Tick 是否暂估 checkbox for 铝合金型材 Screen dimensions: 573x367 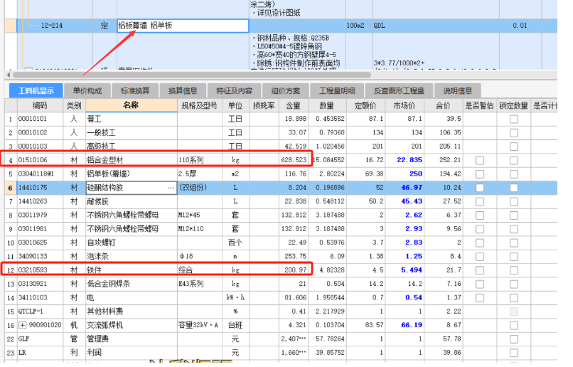(x=480, y=160)
